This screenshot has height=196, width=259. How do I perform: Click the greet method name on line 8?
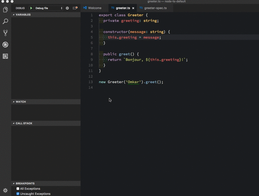(124, 54)
